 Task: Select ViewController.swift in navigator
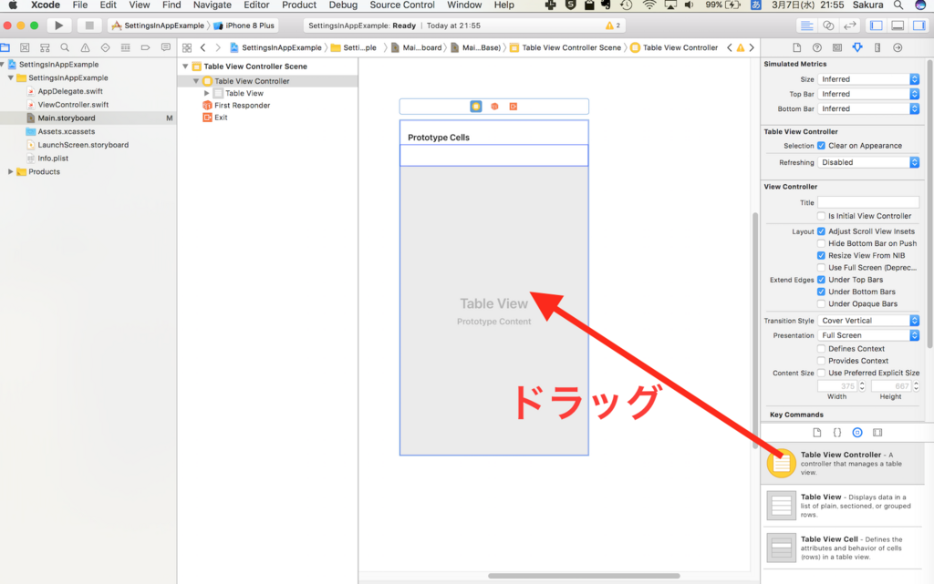point(73,105)
